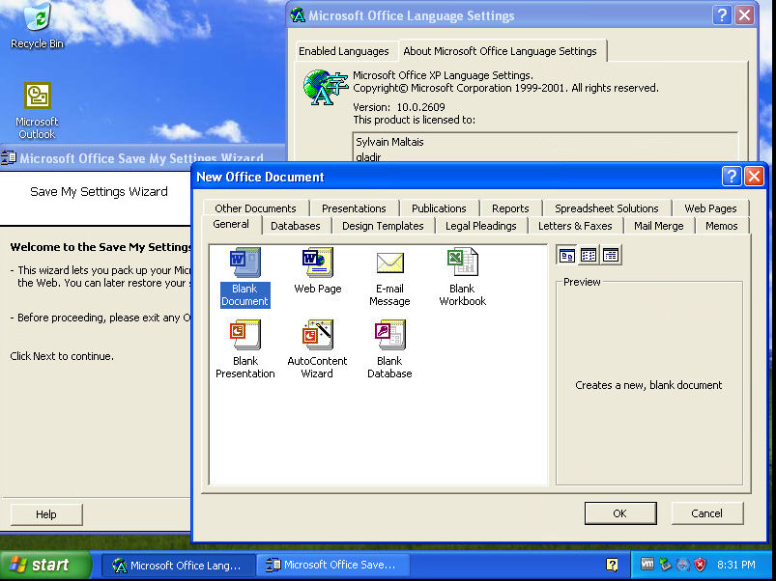The height and width of the screenshot is (581, 776).
Task: Choose the Web Page template icon
Action: pos(317,264)
